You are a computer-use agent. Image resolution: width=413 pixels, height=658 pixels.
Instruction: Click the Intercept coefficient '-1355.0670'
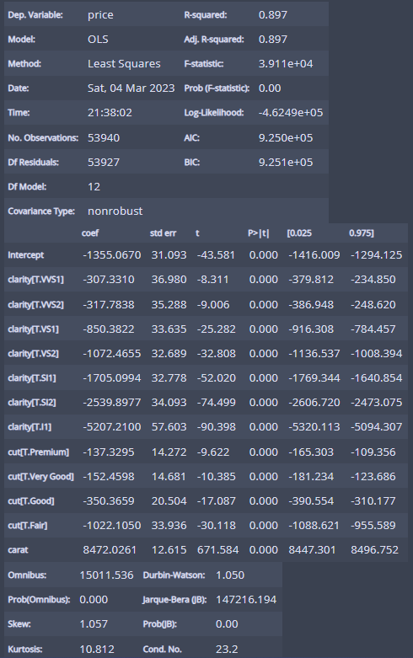pyautogui.click(x=111, y=255)
